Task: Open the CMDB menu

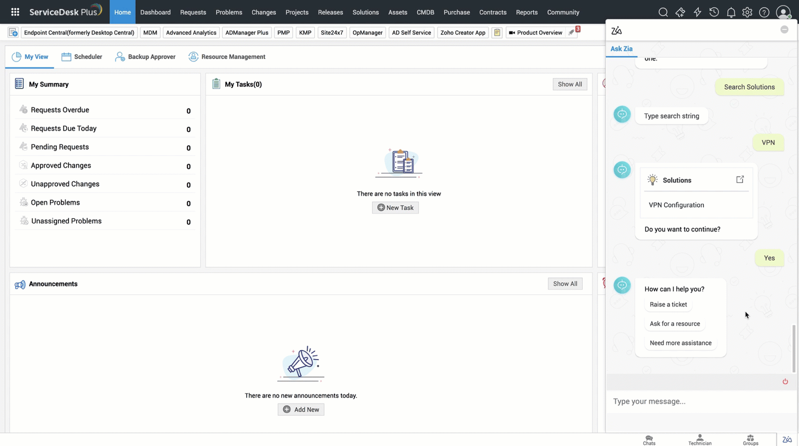Action: coord(426,12)
